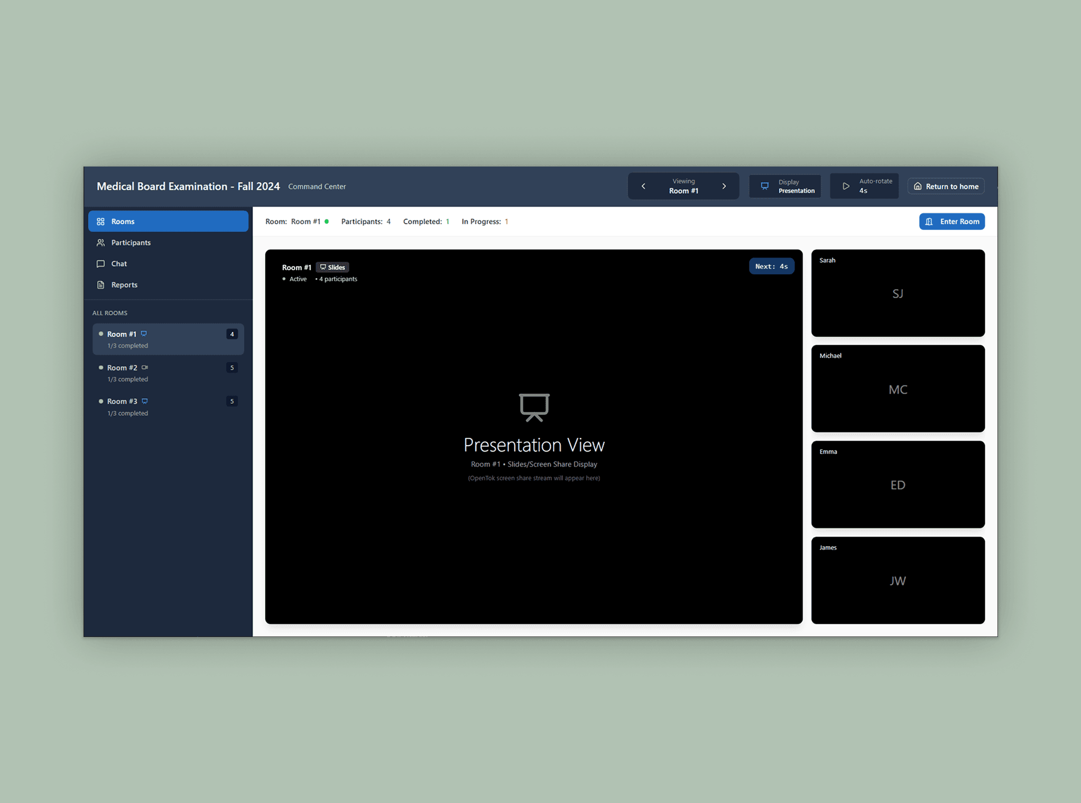Click the door icon in Enter Room
This screenshot has width=1081, height=803.
click(x=929, y=221)
